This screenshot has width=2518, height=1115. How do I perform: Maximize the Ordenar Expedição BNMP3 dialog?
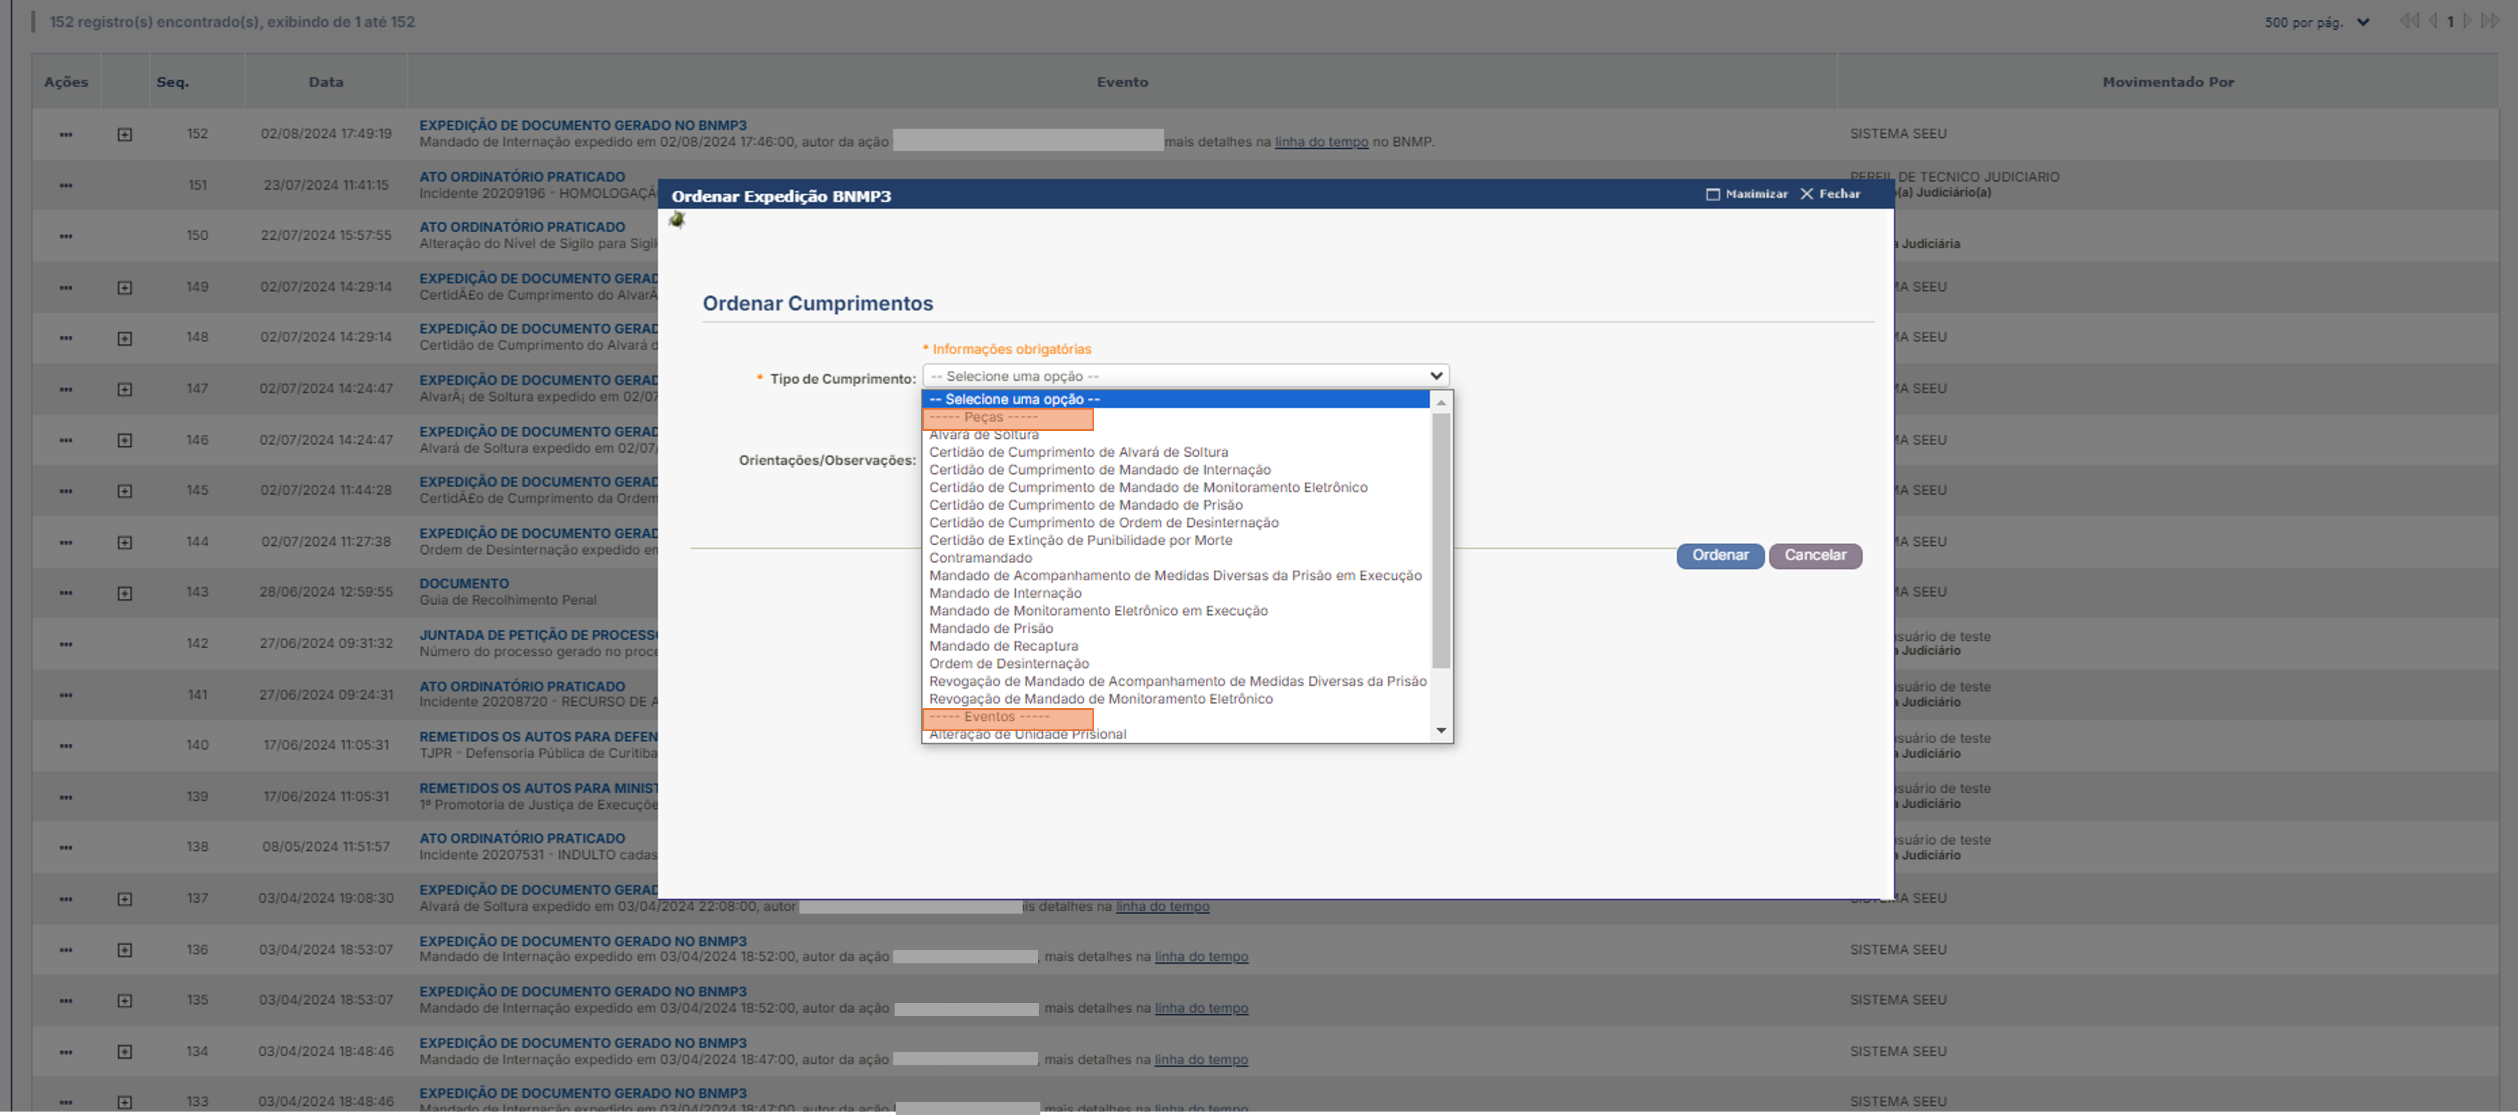pyautogui.click(x=1747, y=195)
